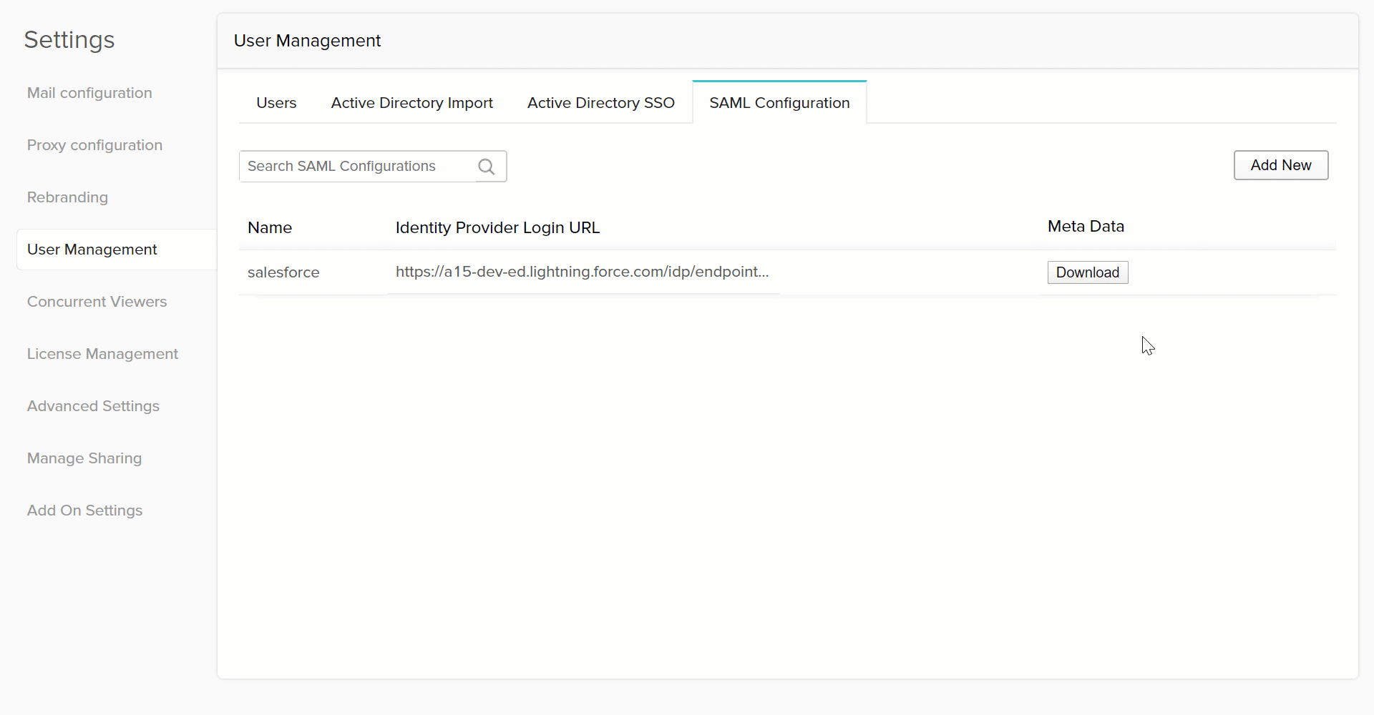Screen dimensions: 1374x715
Task: Click the search magnifier icon
Action: tap(487, 167)
